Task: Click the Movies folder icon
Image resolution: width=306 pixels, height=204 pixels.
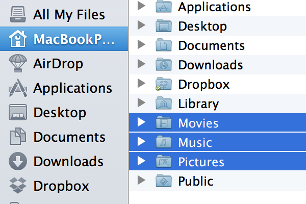Action: point(164,122)
